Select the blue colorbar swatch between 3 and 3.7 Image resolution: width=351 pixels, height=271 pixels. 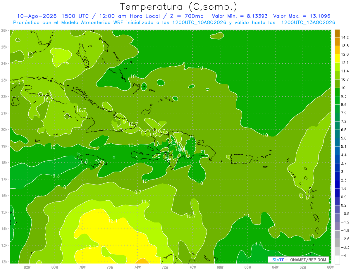coord(337,167)
